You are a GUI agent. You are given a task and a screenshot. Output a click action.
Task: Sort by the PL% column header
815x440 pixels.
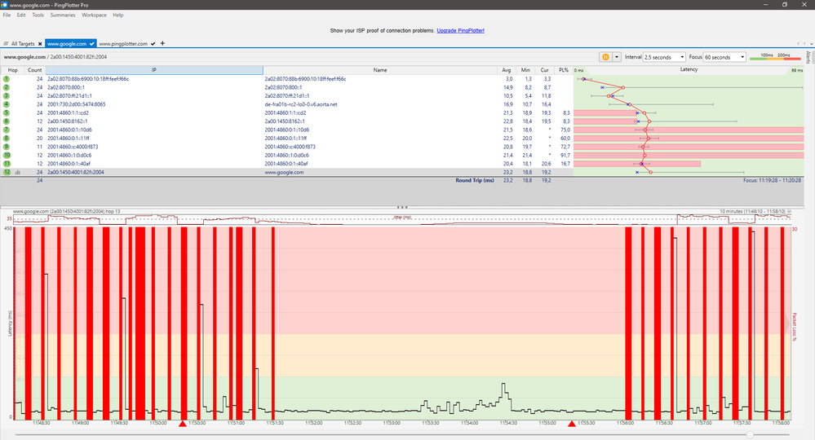tap(563, 70)
